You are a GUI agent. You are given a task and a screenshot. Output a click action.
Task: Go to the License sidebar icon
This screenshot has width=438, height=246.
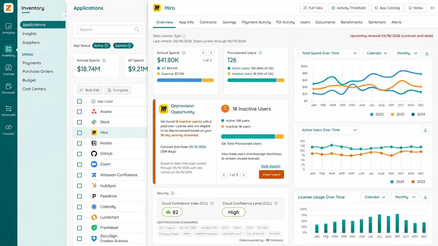click(8, 70)
